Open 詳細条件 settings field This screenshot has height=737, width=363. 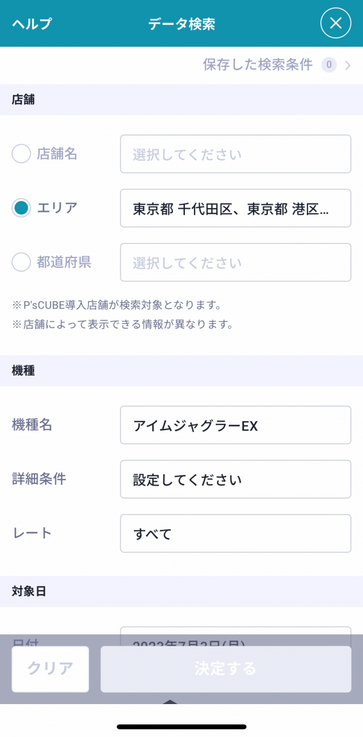[235, 479]
